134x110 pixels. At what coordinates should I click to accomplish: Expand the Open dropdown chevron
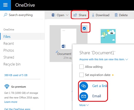[67, 15]
